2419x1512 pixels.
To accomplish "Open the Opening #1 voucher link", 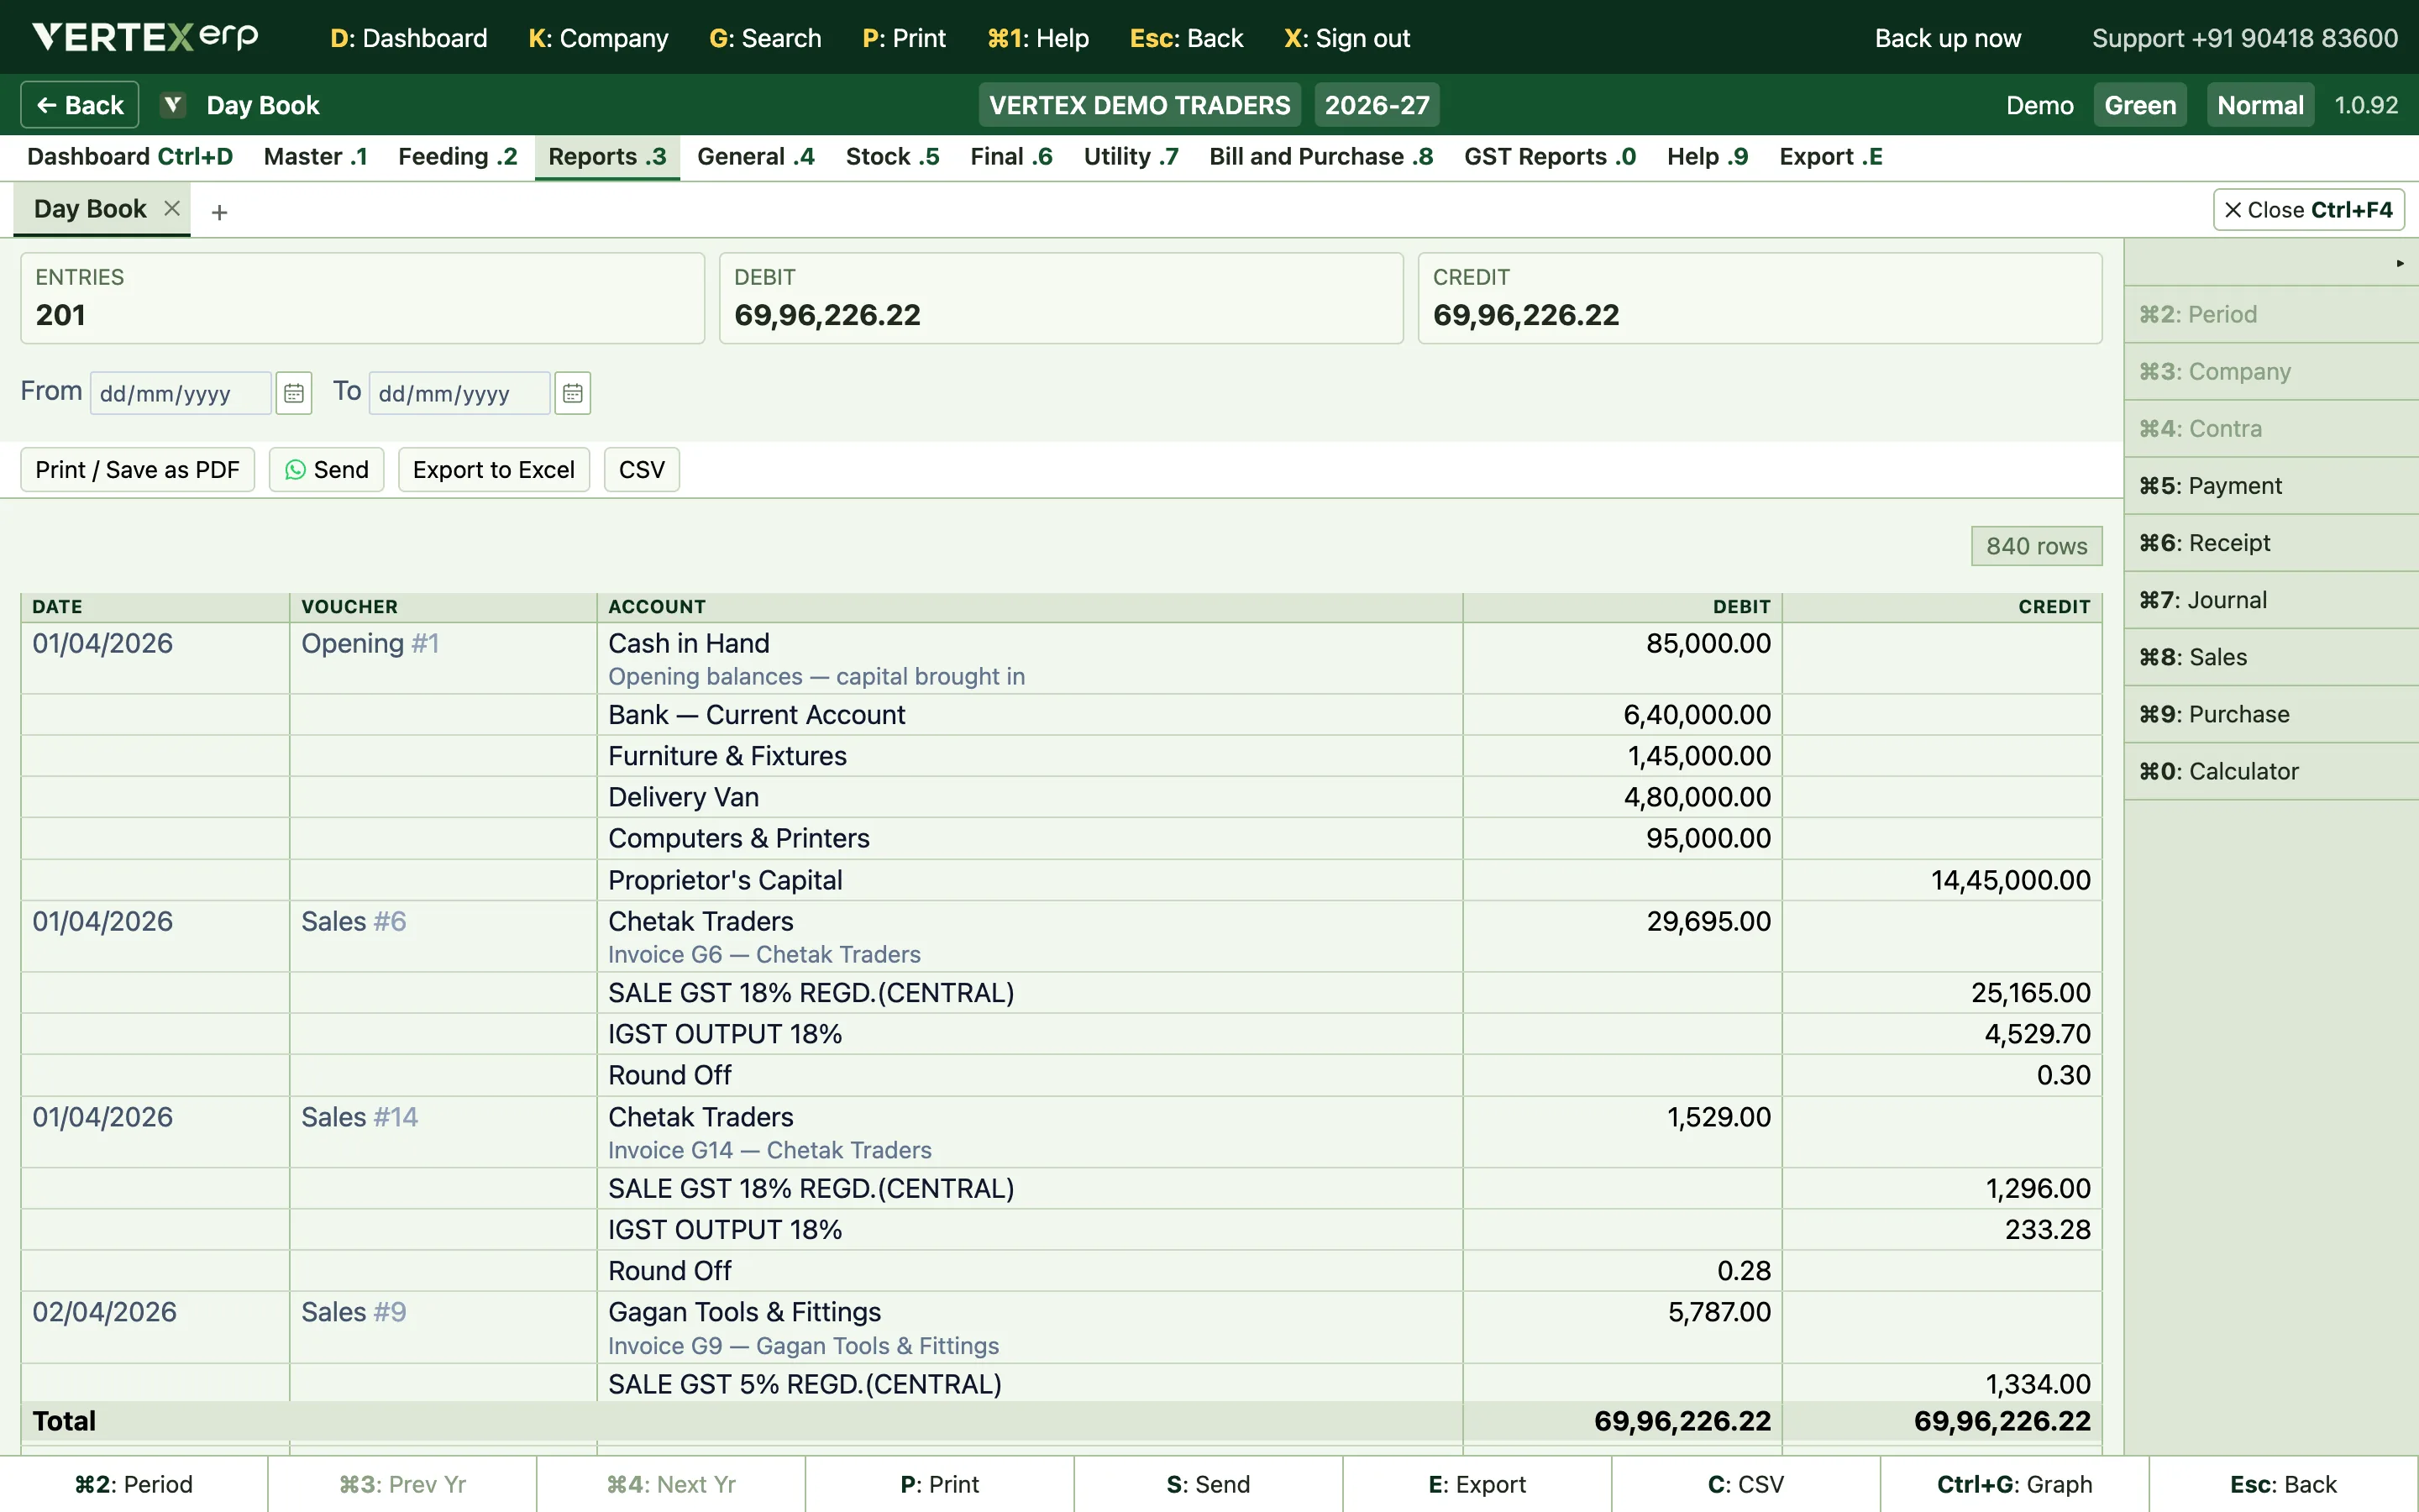I will [x=370, y=643].
